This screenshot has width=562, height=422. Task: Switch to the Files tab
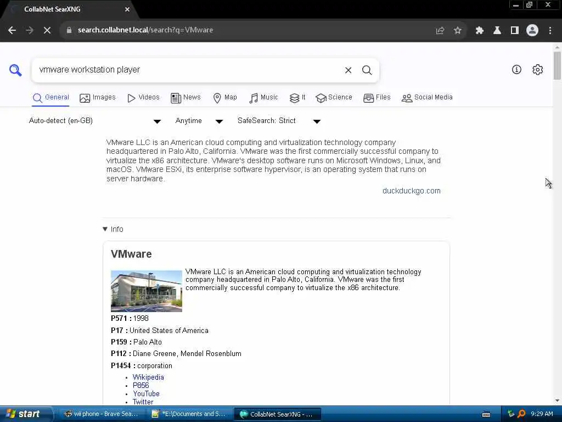[x=376, y=98]
